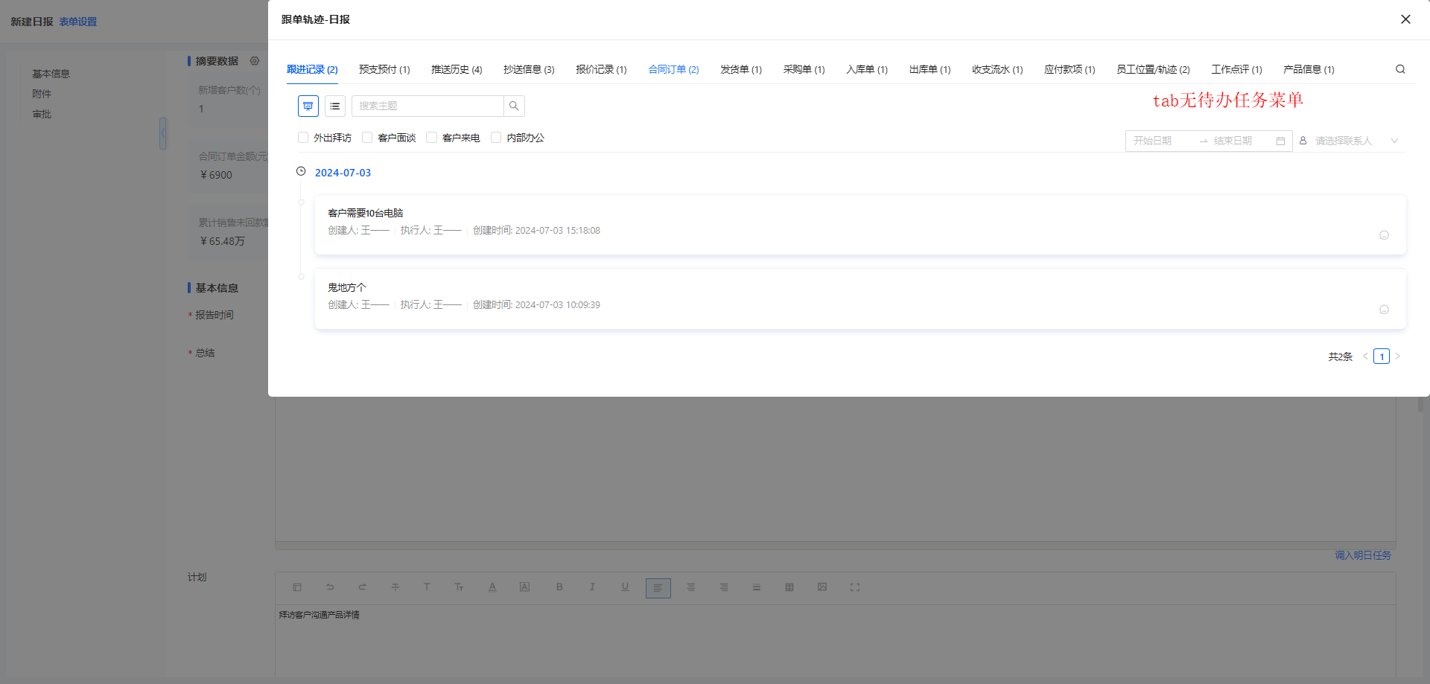This screenshot has height=684, width=1430.
Task: Switch to 采购单 (1) tab
Action: (x=804, y=70)
